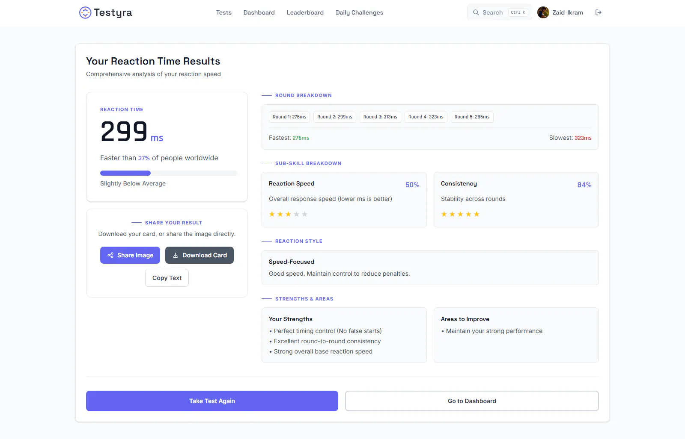Open the Leaderboard page

305,12
